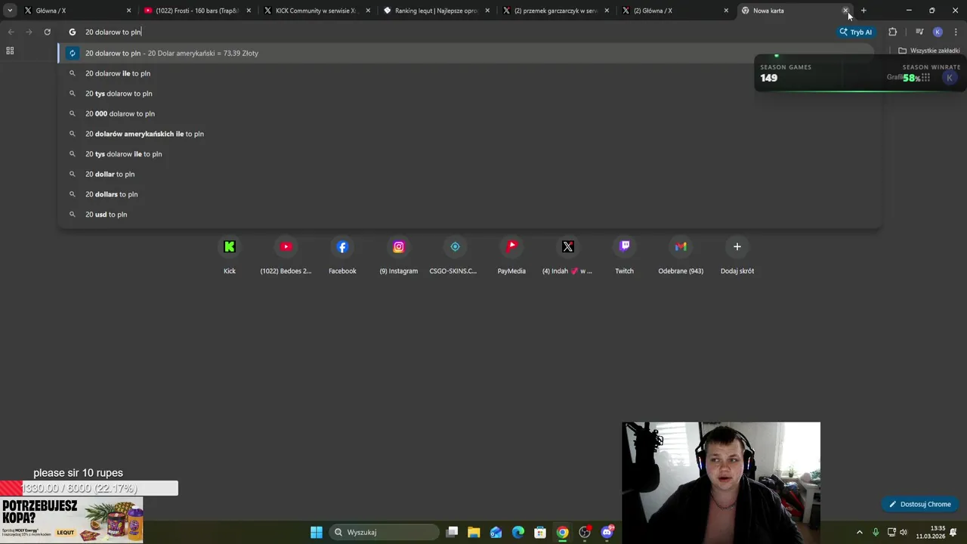967x544 pixels.
Task: Reload the page with the refresh icon
Action: [47, 32]
